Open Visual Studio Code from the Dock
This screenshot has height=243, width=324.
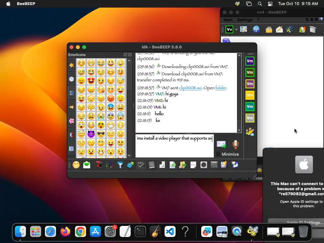170,231
